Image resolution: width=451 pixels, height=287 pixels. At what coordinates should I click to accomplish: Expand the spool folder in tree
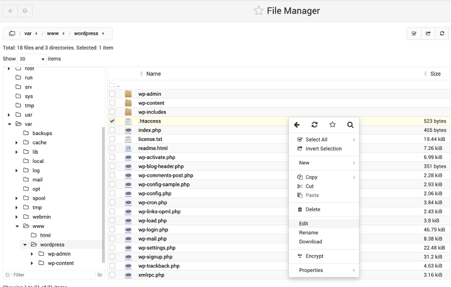point(16,198)
